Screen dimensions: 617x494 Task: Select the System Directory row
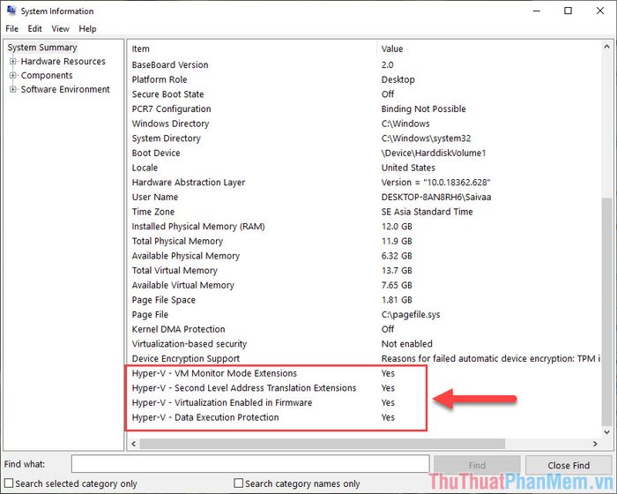(x=366, y=138)
